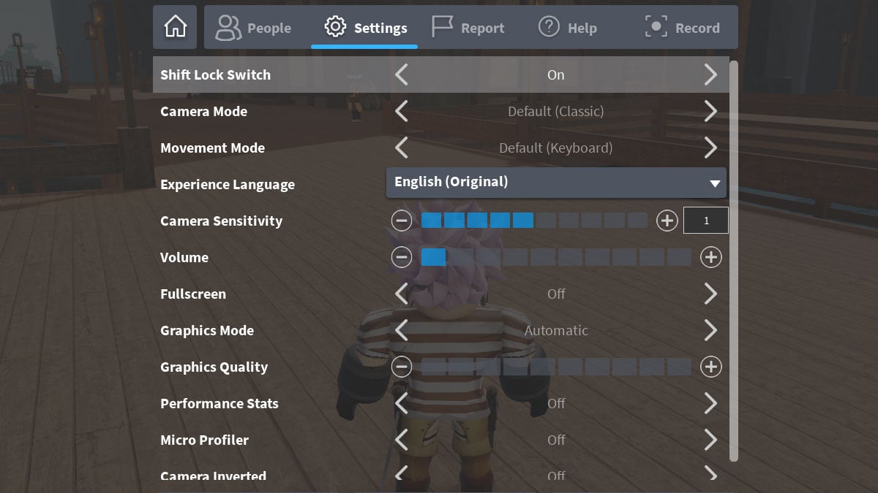Turn on Performance Stats
The image size is (878, 493).
tap(710, 403)
